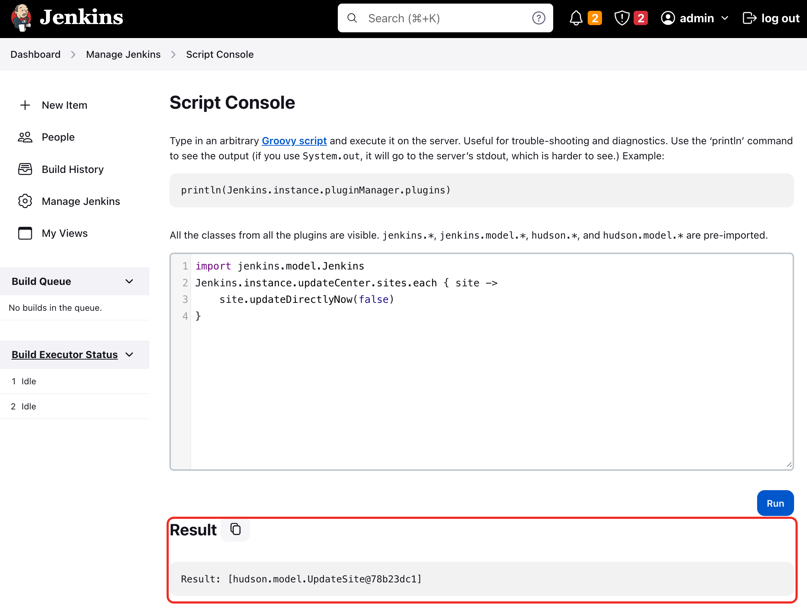This screenshot has width=807, height=610.
Task: Collapse the Build Executor Status section
Action: point(129,355)
